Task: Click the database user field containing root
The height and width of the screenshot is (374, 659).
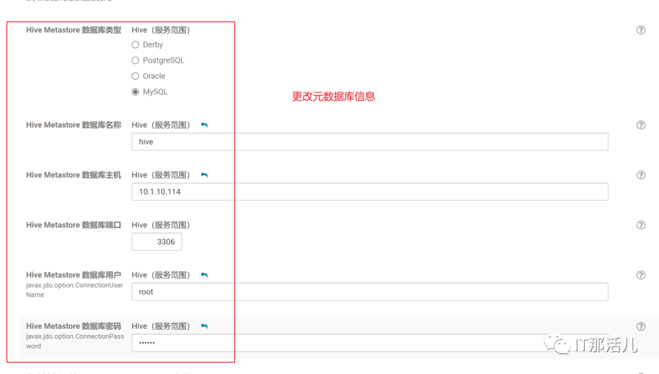Action: coord(370,292)
